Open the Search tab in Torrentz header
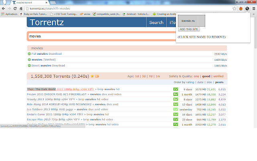The image size is (257, 161). (156, 23)
